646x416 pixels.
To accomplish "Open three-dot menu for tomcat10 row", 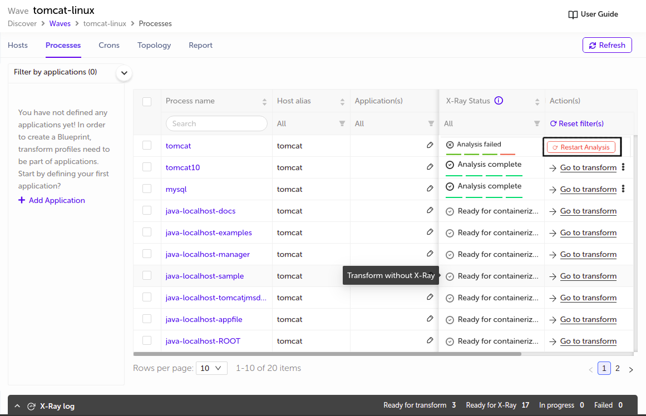I will tap(623, 167).
